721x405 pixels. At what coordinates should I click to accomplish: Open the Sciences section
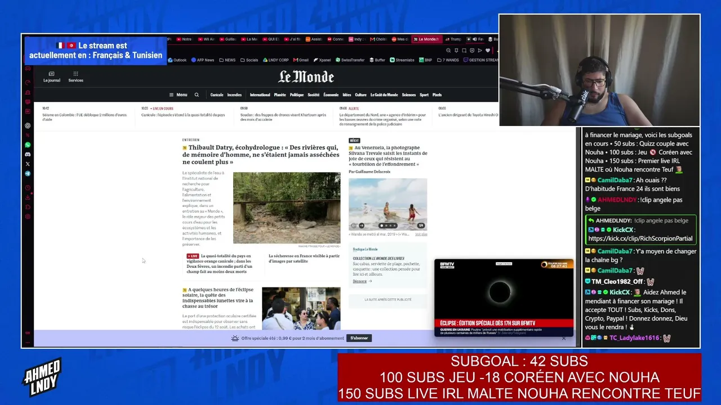[x=409, y=95]
